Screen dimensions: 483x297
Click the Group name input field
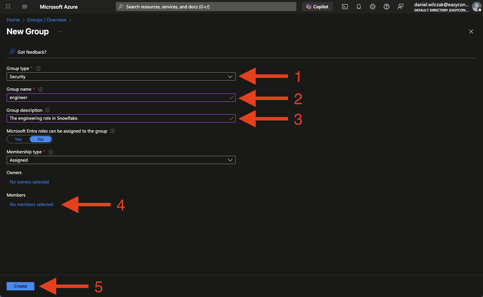point(118,98)
